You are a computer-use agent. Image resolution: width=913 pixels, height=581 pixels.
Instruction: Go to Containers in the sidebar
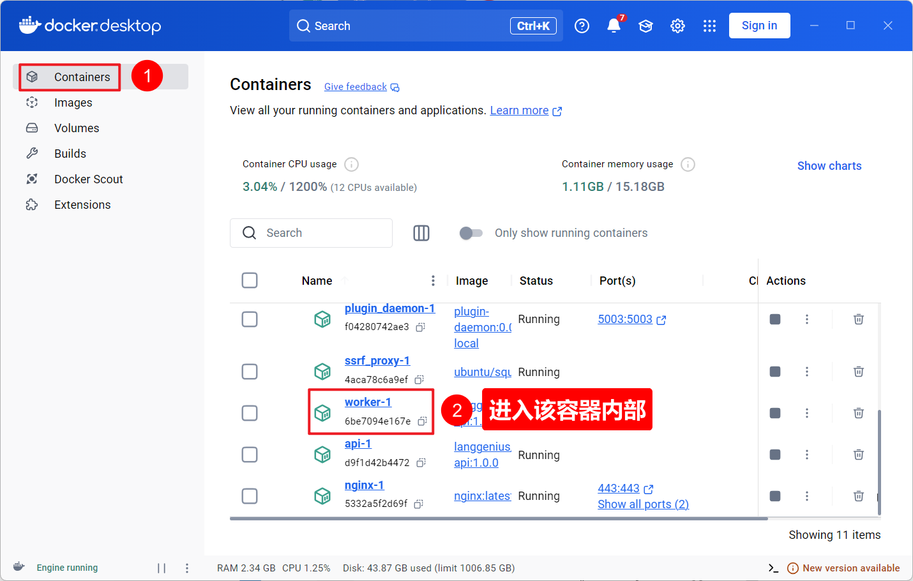coord(101,77)
